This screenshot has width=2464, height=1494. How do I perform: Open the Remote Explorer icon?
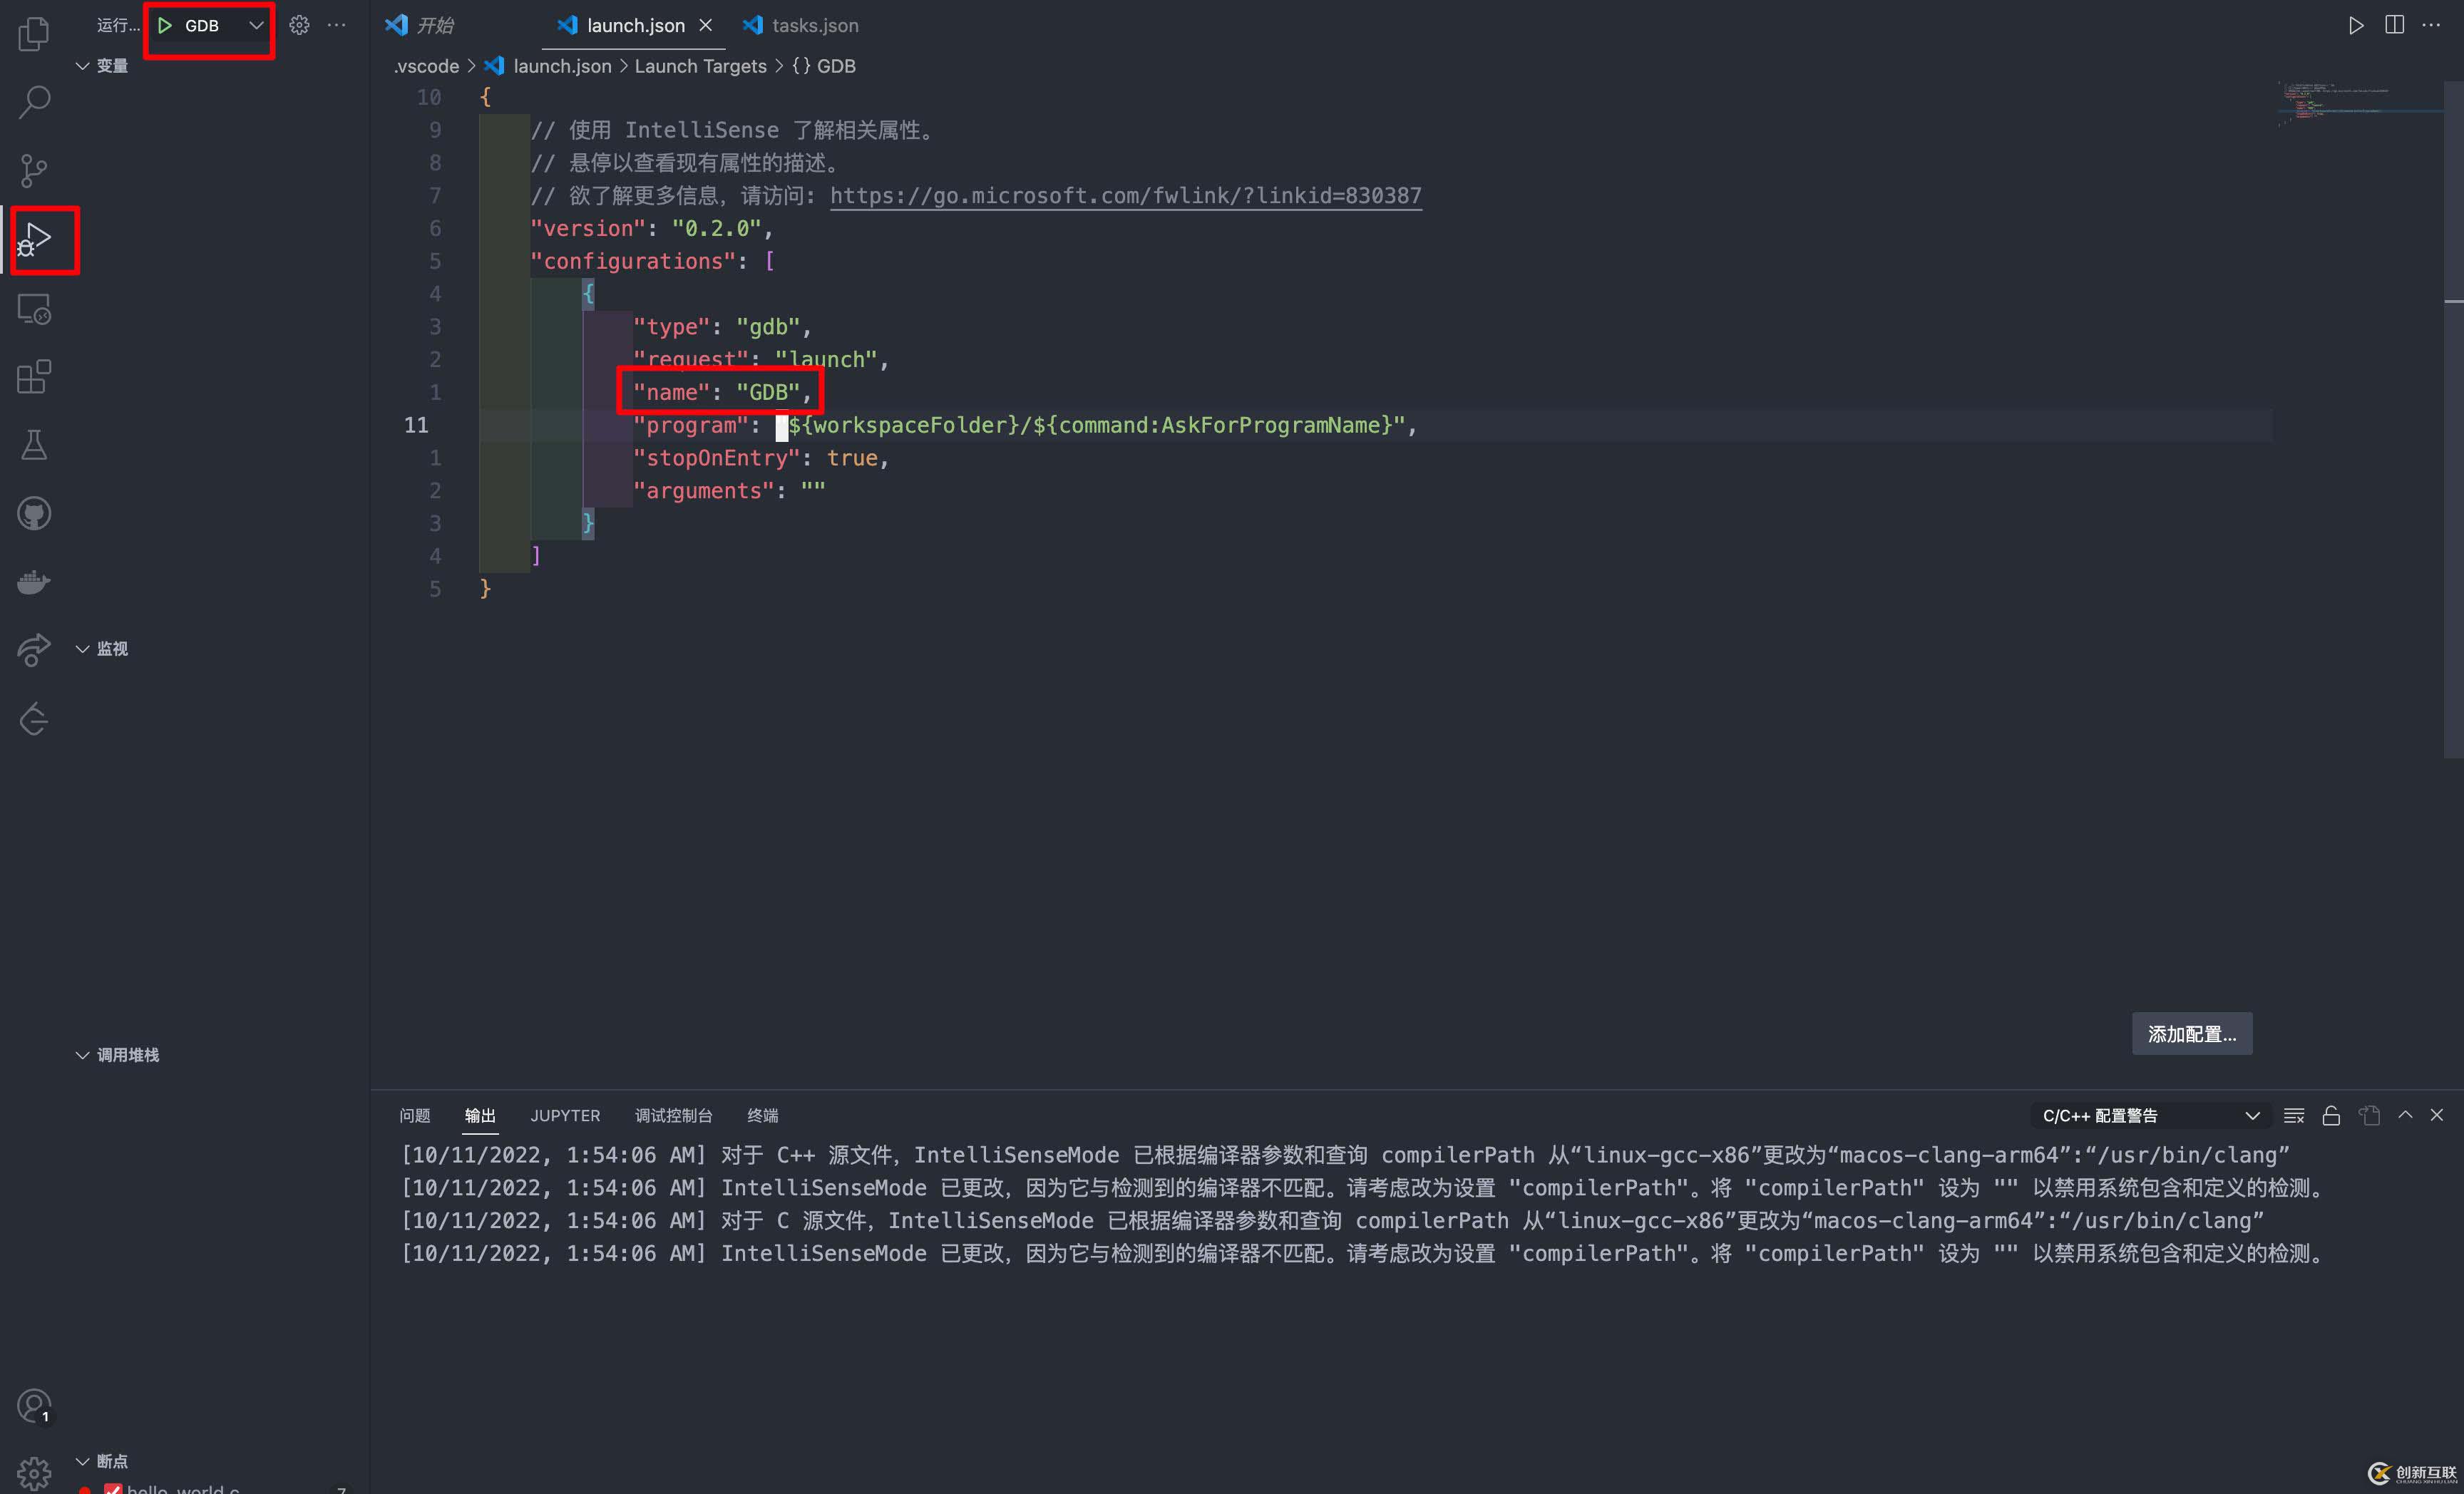(x=34, y=309)
